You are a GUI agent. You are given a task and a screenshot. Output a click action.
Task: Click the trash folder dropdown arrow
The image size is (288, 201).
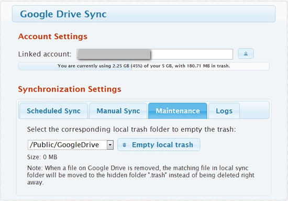110,145
